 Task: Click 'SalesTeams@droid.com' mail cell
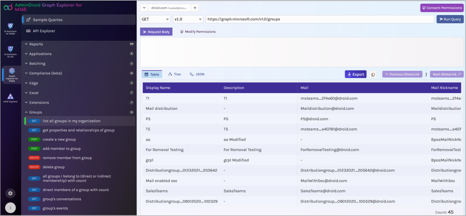click(x=323, y=191)
